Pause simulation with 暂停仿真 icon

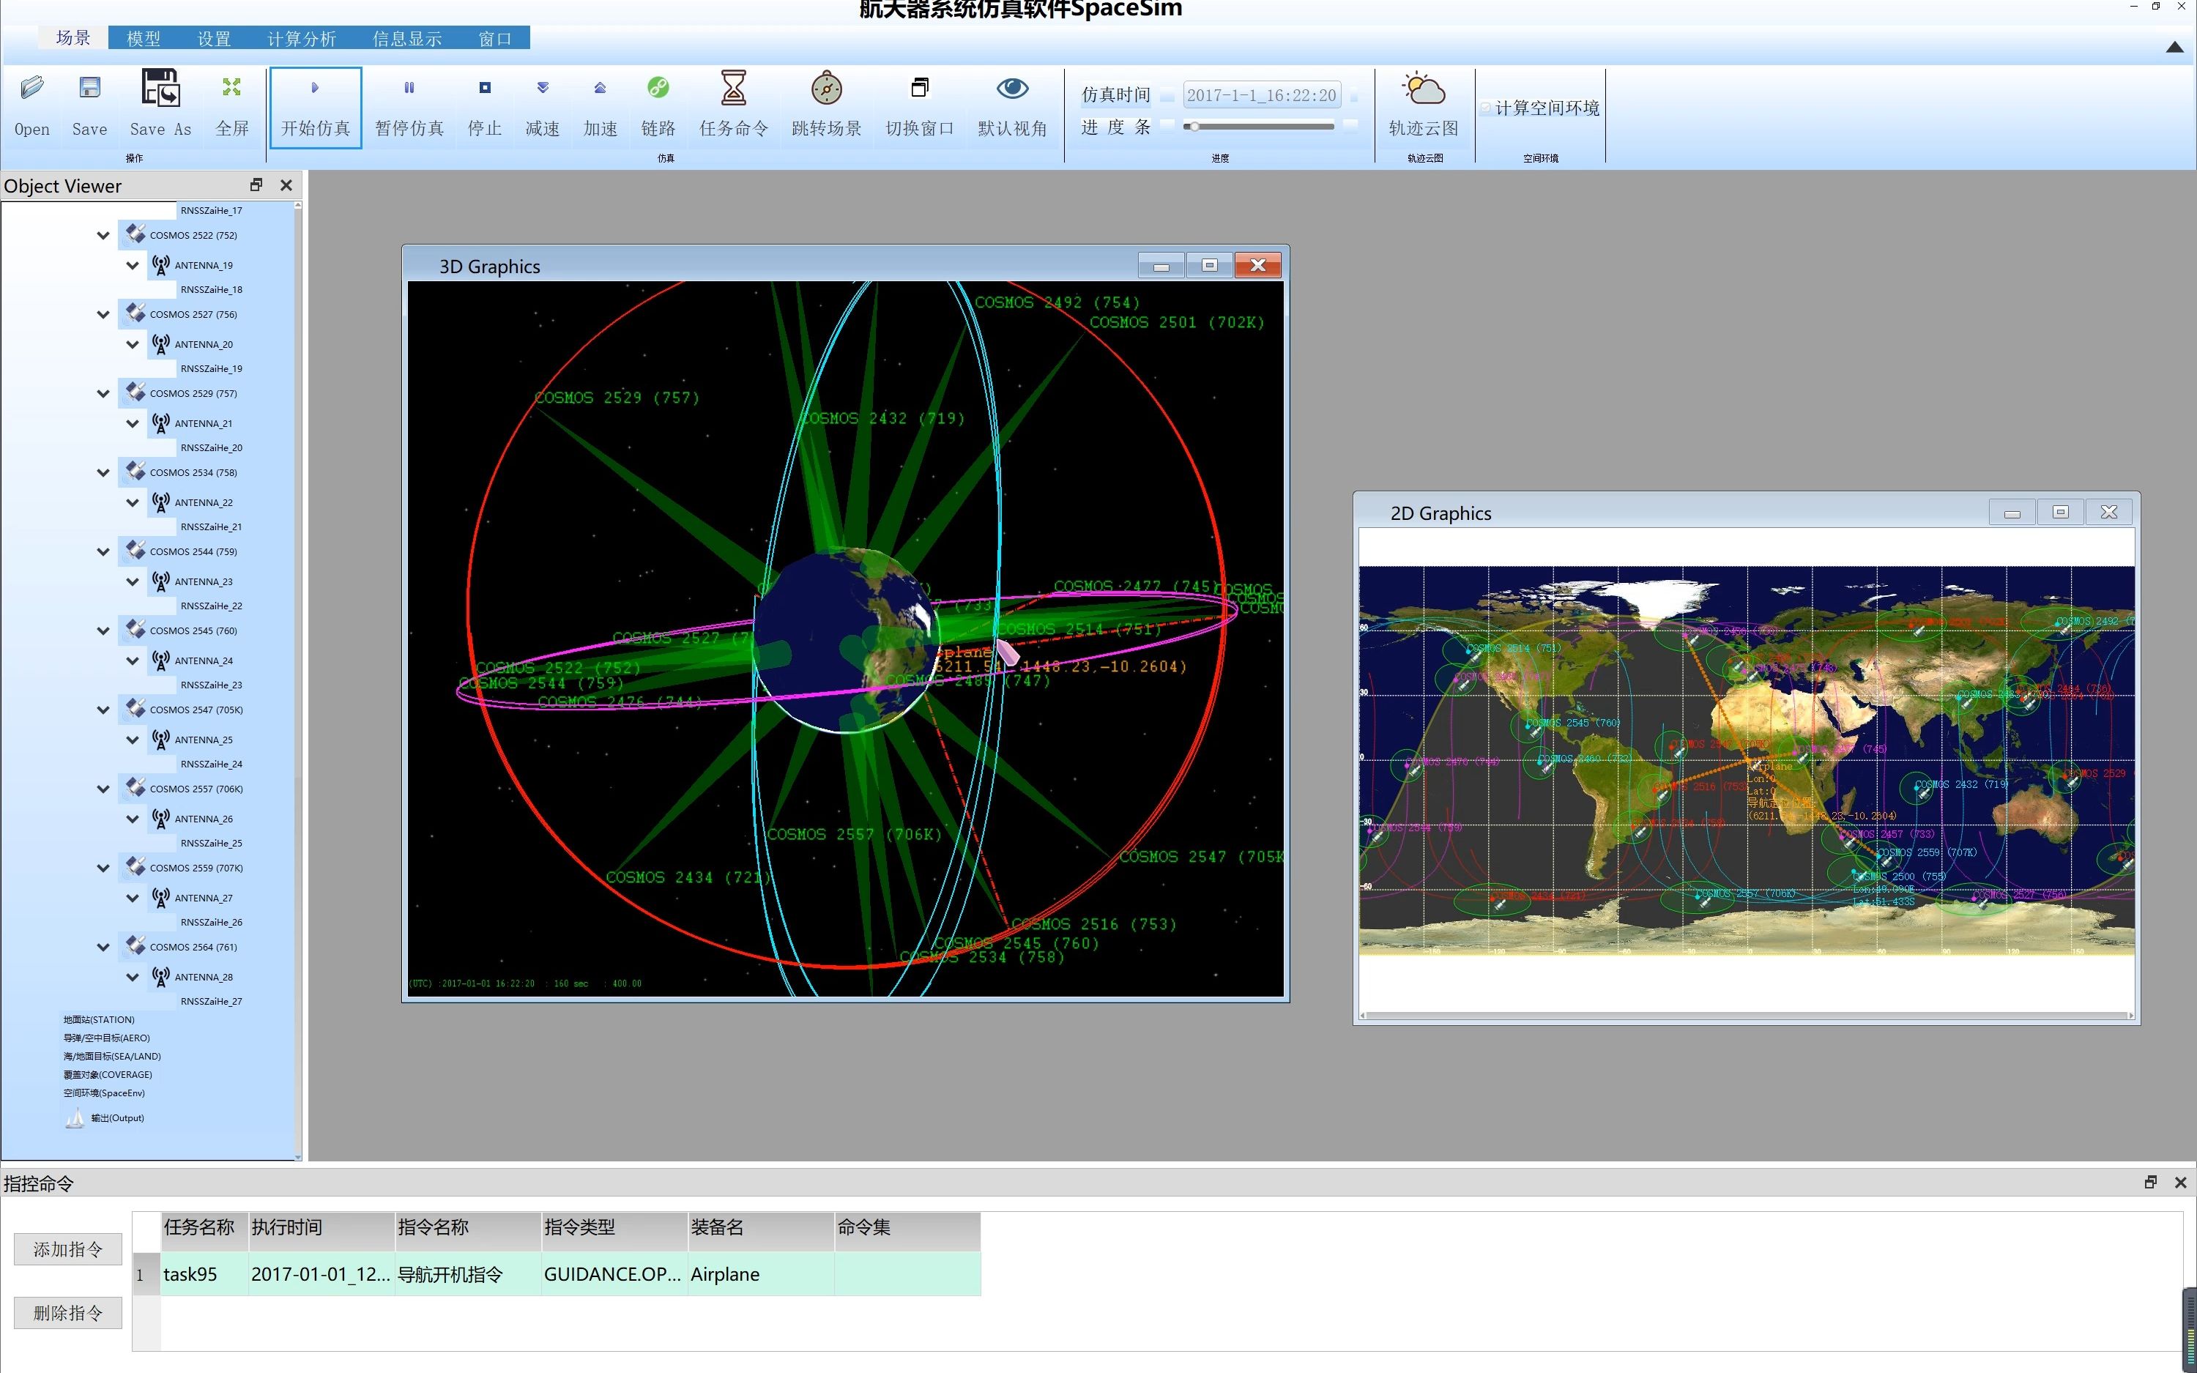[409, 88]
